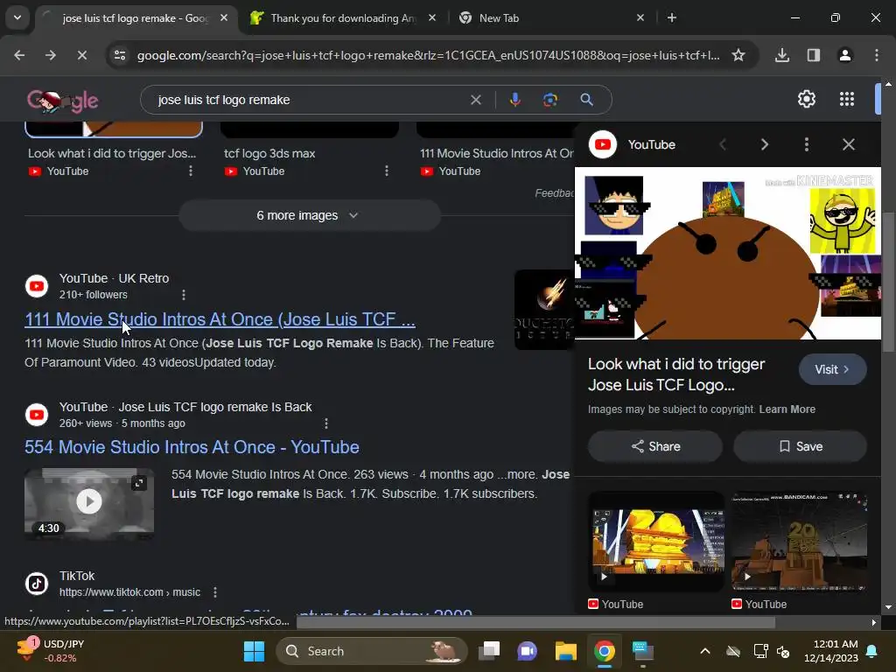The width and height of the screenshot is (896, 672).
Task: Expand 6 more images
Action: point(309,215)
